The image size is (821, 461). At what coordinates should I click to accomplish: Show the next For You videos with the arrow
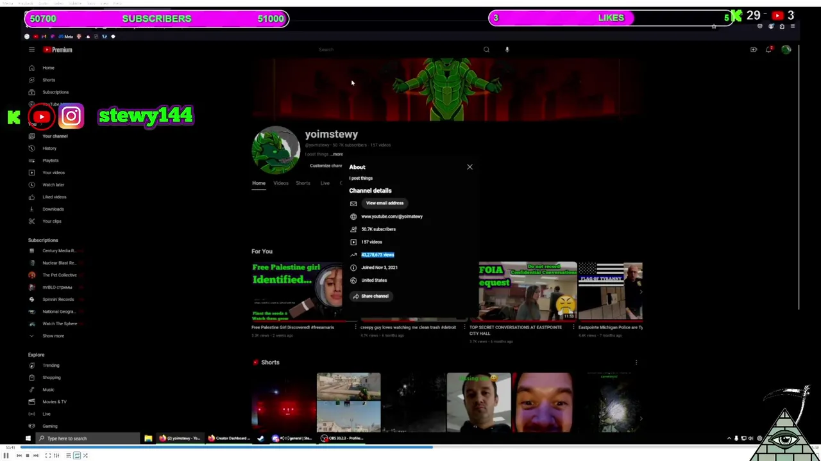[641, 291]
